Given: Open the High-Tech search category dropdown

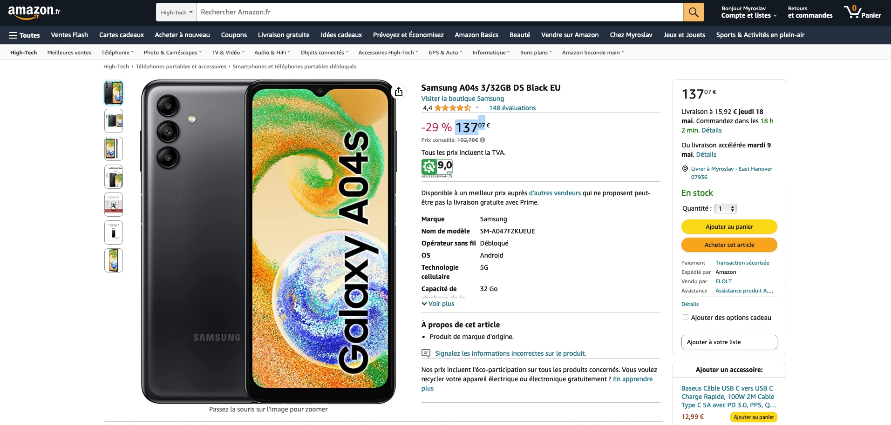Looking at the screenshot, I should (177, 12).
